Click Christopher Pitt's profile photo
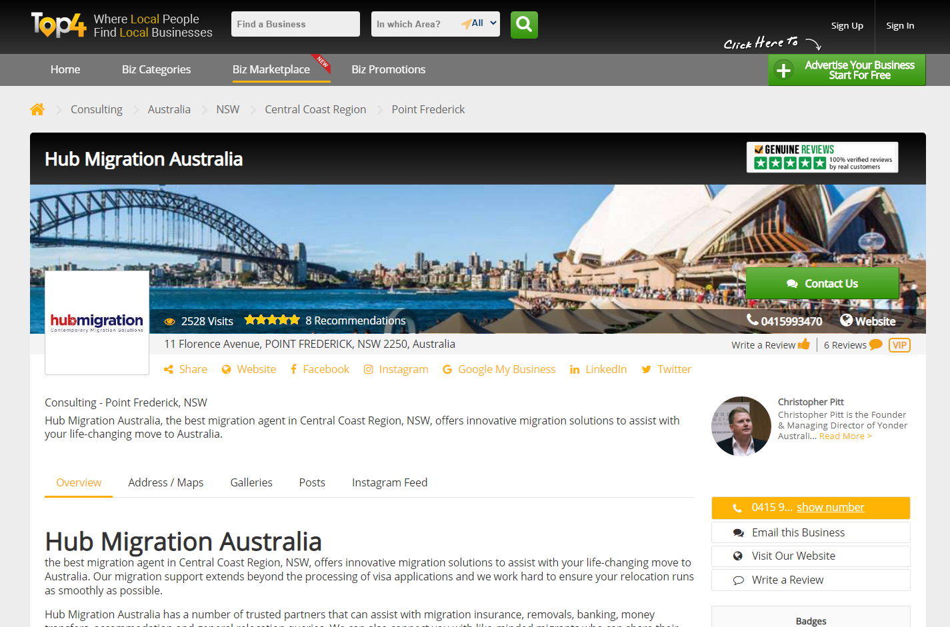Screen dimensions: 950x627 (741, 426)
